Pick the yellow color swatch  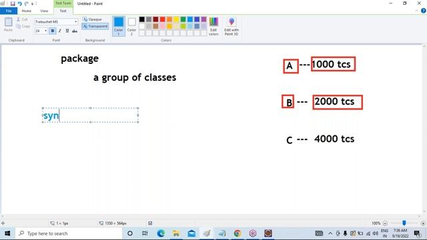pyautogui.click(x=176, y=19)
